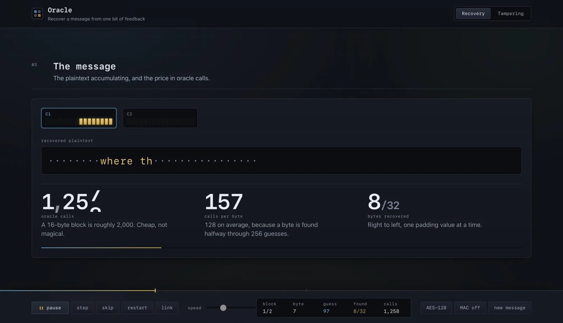
Task: Select the Recovery tab
Action: point(473,13)
